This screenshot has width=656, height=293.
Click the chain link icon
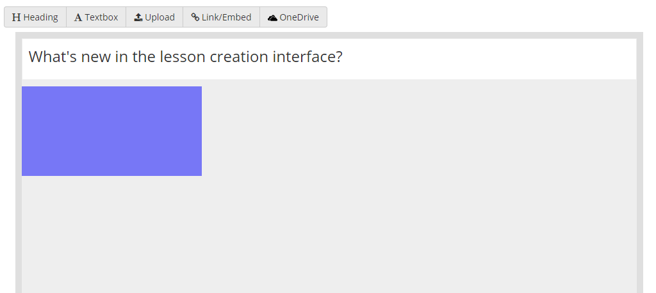tap(195, 17)
